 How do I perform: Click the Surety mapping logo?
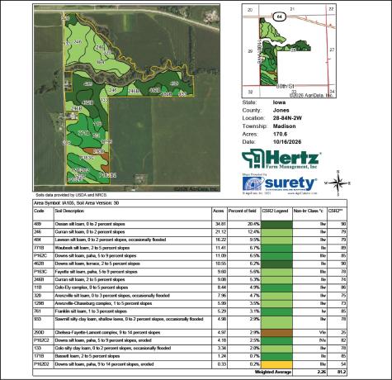click(280, 184)
